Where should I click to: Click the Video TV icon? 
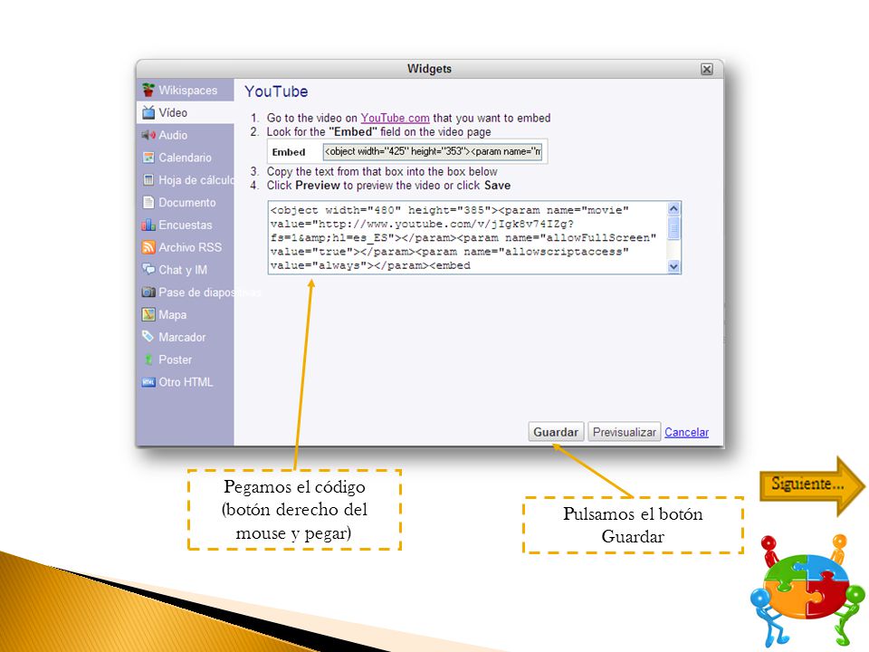[x=148, y=112]
